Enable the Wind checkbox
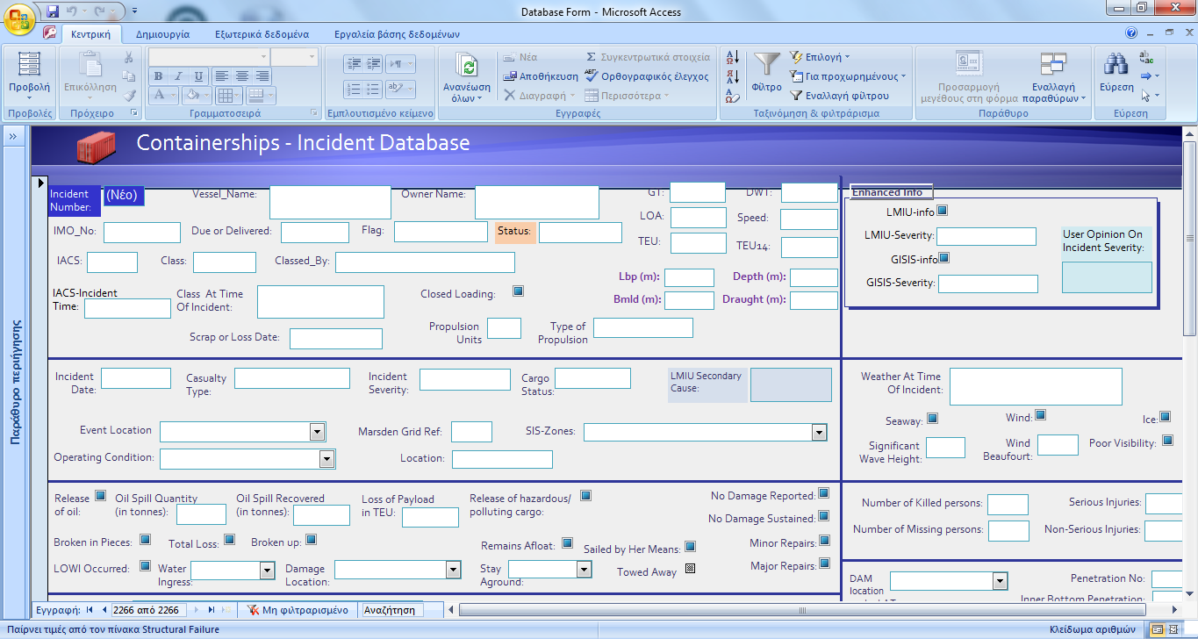The height and width of the screenshot is (639, 1198). [x=1040, y=415]
